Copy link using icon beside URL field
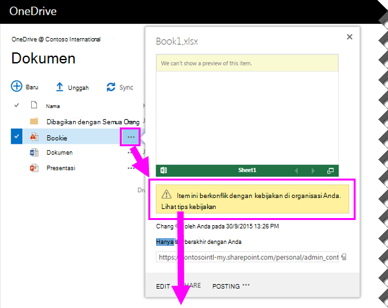This screenshot has width=388, height=308. [344, 257]
